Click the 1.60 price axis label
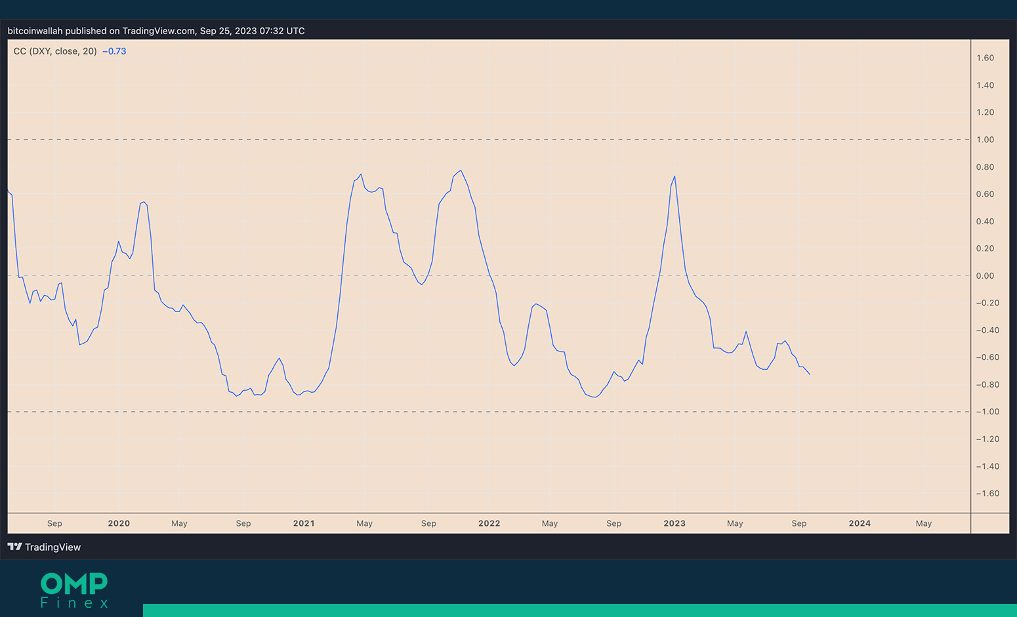Viewport: 1017px width, 617px height. click(985, 58)
